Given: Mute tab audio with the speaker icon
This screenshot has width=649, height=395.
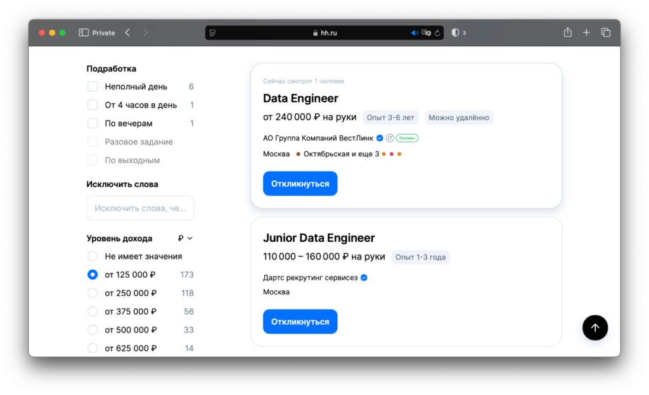Looking at the screenshot, I should pos(414,32).
